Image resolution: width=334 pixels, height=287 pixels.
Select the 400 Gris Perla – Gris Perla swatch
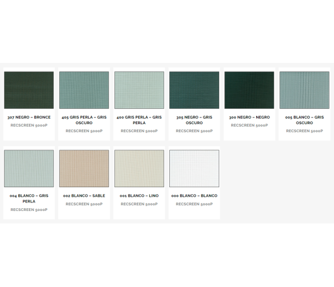(x=139, y=90)
